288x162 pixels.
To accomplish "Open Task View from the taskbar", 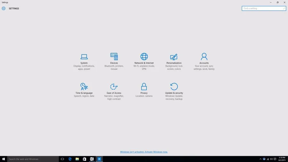I will pos(62,159).
